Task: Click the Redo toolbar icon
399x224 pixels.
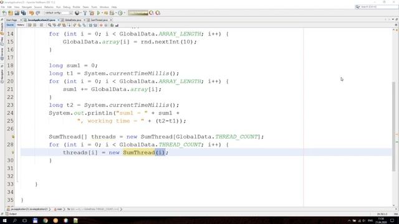Action: coord(38,12)
